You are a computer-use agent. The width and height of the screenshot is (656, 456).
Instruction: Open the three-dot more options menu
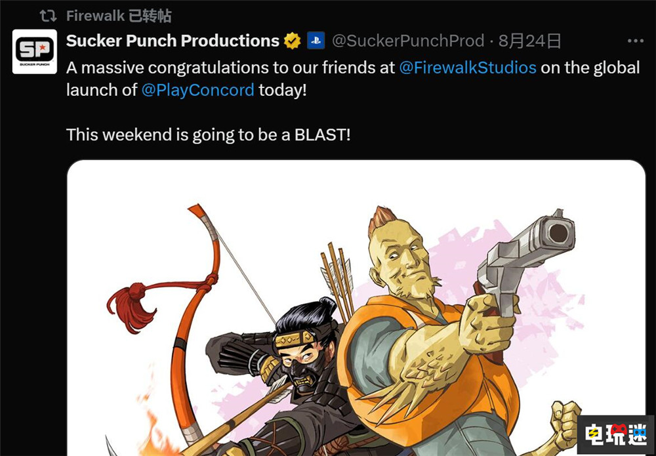[636, 41]
